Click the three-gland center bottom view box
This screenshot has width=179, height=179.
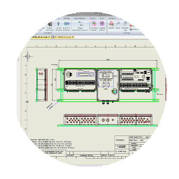pos(108,120)
